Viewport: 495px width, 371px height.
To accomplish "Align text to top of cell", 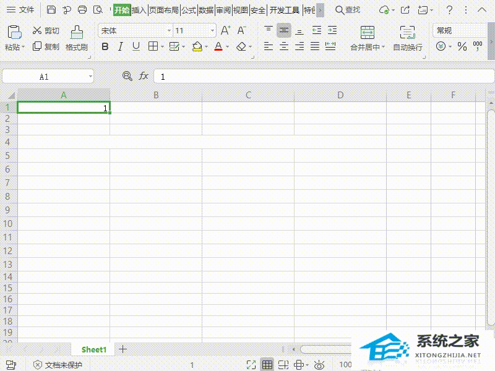I will (x=269, y=30).
